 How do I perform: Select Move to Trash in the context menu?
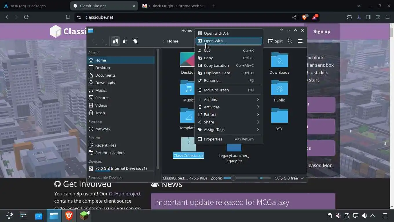point(229,90)
